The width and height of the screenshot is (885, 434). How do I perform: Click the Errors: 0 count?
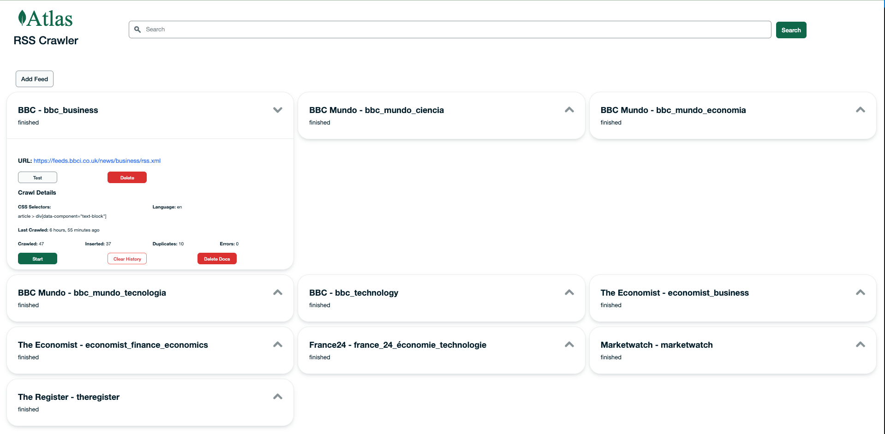tap(229, 244)
